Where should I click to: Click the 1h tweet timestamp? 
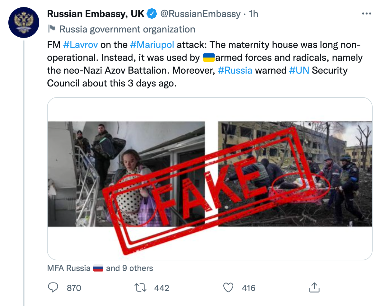tap(254, 14)
